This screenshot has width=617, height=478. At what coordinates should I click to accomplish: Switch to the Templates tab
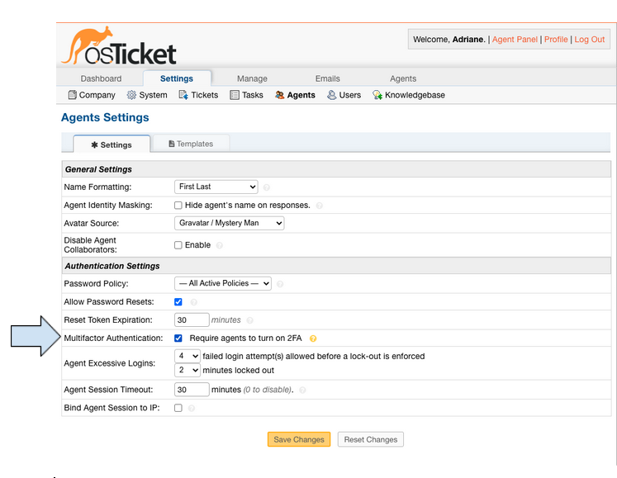click(x=191, y=144)
